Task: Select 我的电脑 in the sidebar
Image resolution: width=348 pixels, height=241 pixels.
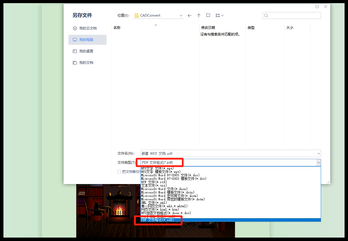Action: click(87, 40)
